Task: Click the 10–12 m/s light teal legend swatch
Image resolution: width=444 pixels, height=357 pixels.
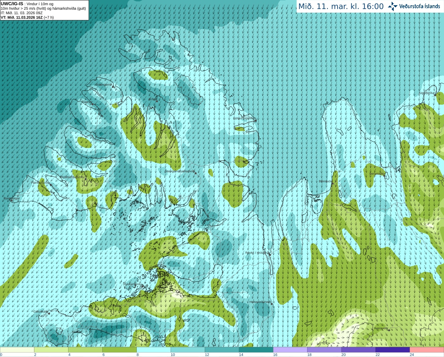Action: [188, 350]
